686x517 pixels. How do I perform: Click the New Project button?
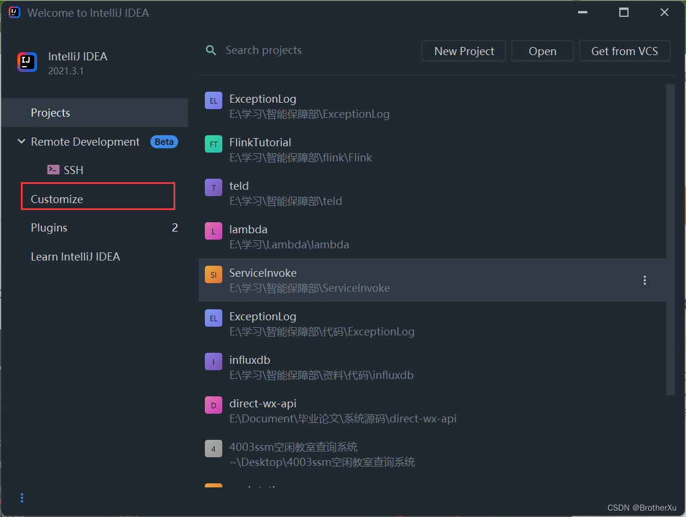(x=463, y=50)
